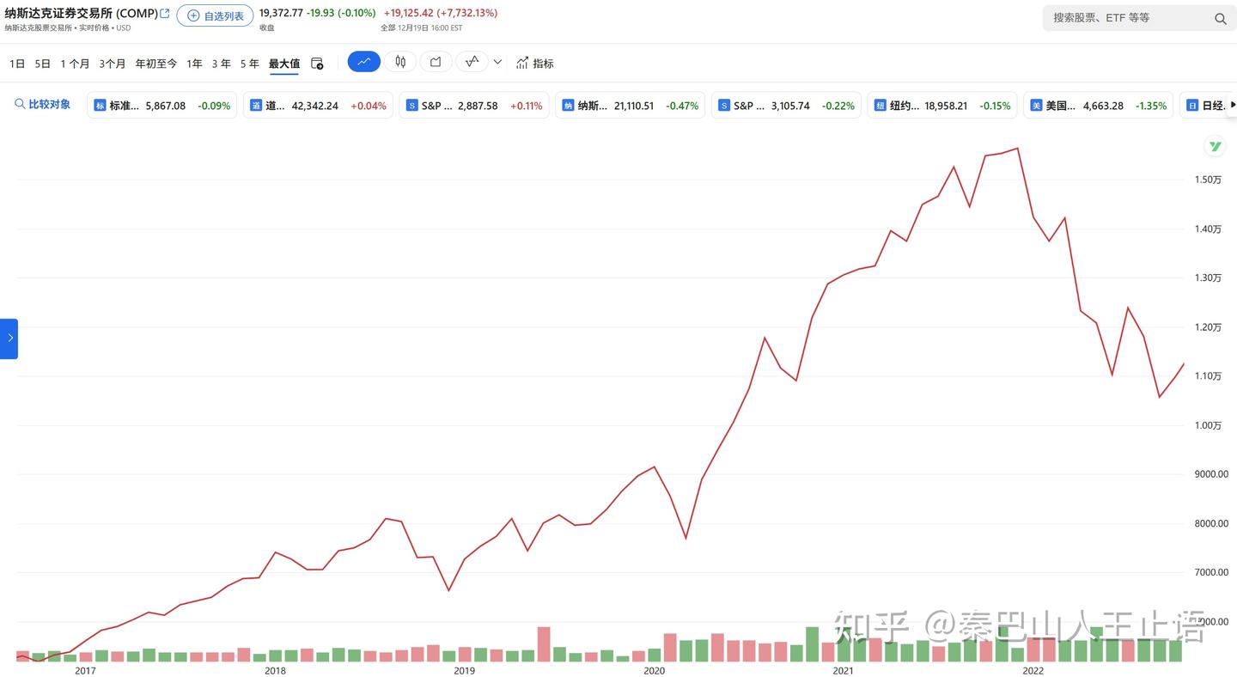Select the 1年 time range tab

(194, 64)
